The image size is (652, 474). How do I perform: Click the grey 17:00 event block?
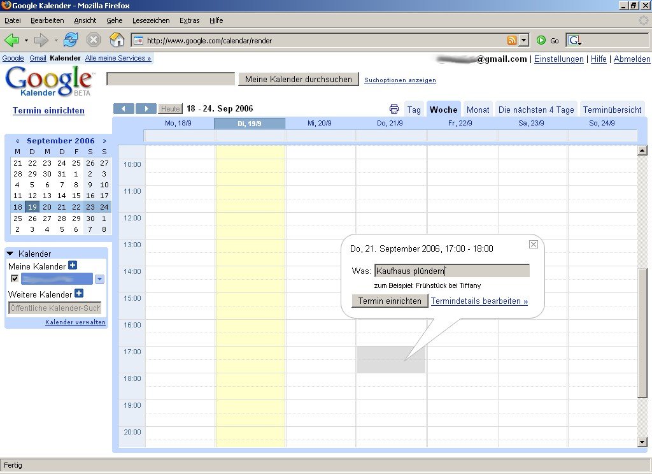tap(391, 359)
